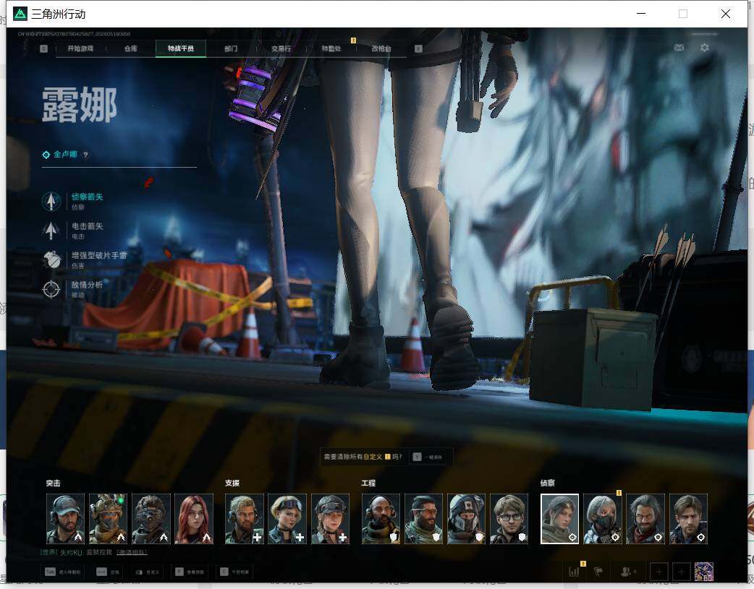Click the [世界] chat message line
Image resolution: width=754 pixels, height=589 pixels.
tap(94, 552)
